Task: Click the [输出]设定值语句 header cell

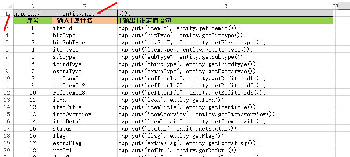Action: point(225,21)
